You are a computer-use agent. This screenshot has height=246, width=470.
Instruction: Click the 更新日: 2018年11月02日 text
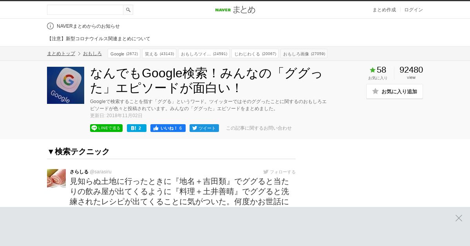[x=116, y=116]
